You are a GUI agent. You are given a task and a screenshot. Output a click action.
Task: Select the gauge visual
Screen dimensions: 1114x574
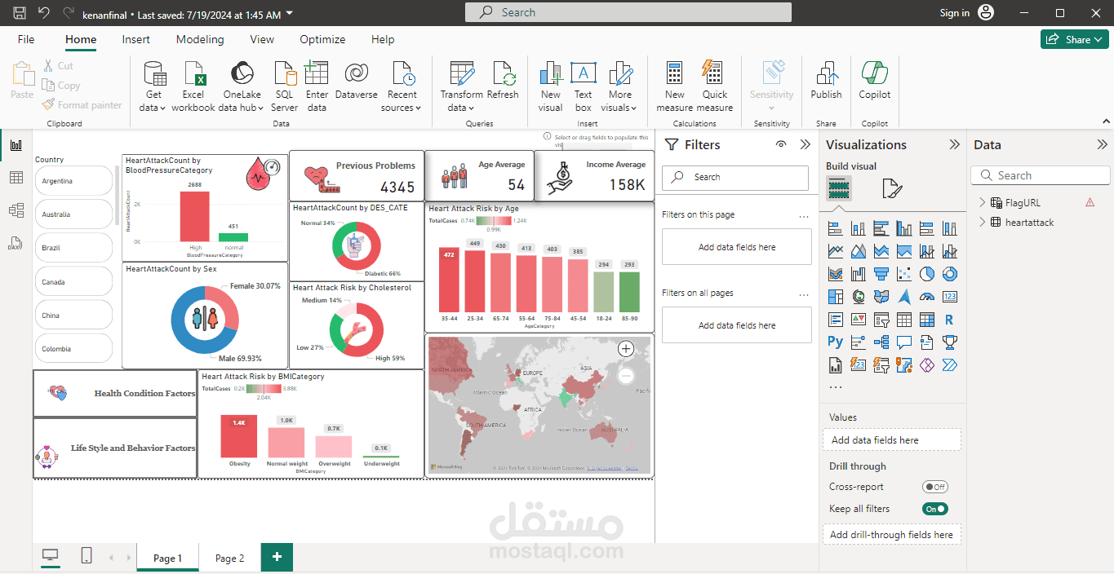tap(926, 297)
